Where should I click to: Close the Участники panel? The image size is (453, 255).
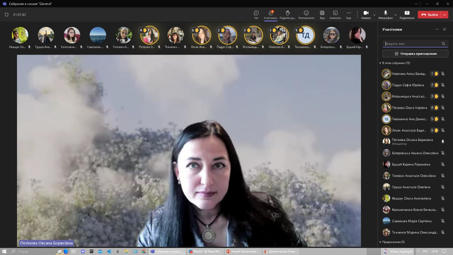[445, 29]
